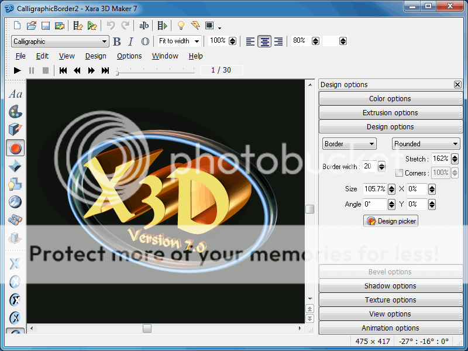Toggle the outline text style button
This screenshot has width=468, height=351.
coord(145,42)
